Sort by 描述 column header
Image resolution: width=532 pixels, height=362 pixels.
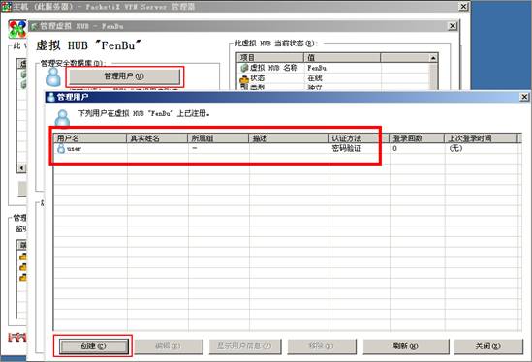(289, 138)
